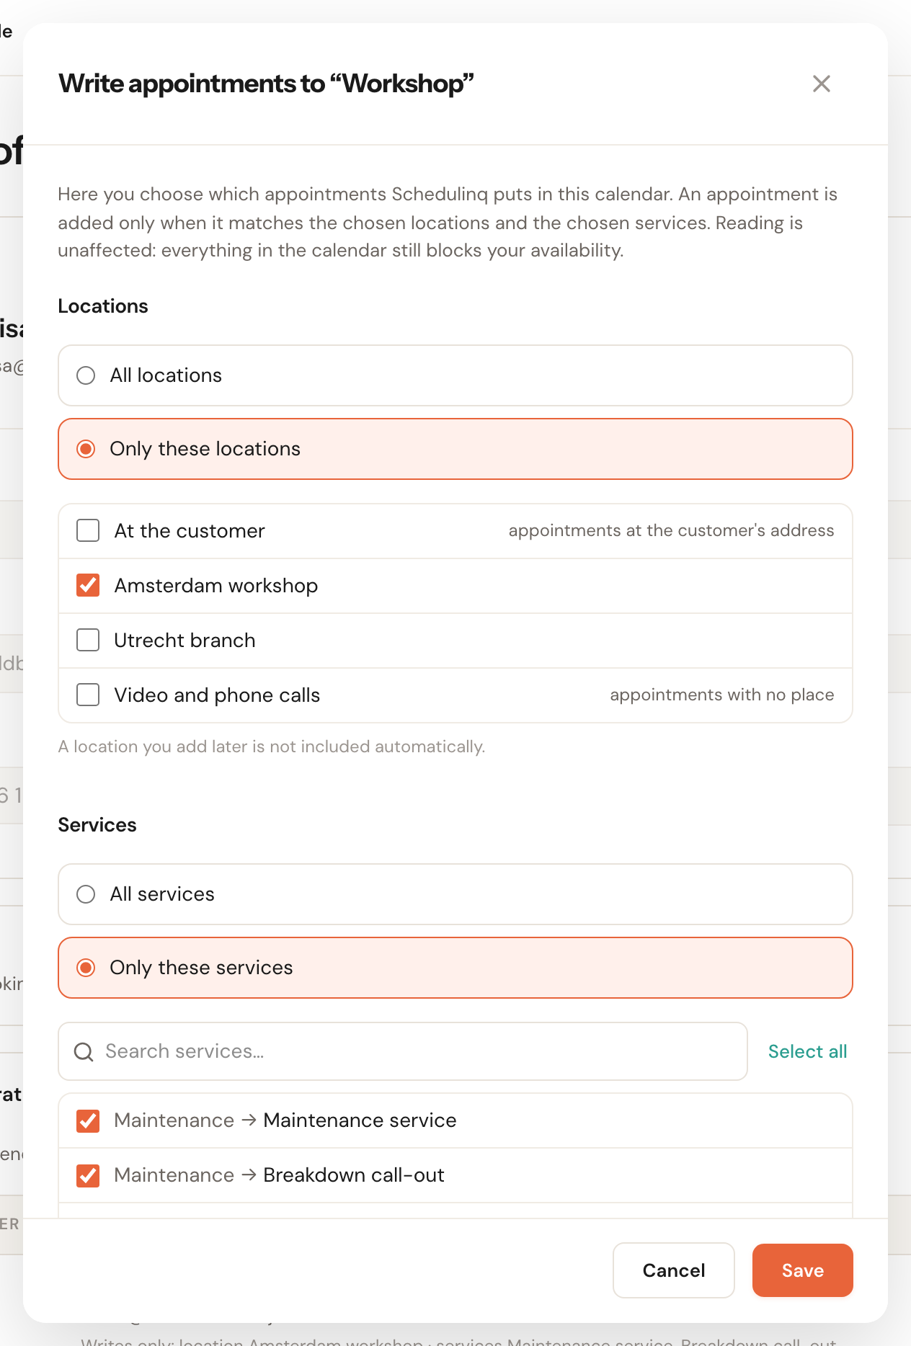Select the All services radio option
This screenshot has width=911, height=1346.
click(x=455, y=894)
